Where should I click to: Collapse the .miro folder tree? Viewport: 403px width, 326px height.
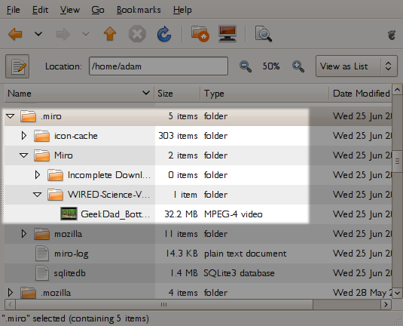tap(11, 116)
